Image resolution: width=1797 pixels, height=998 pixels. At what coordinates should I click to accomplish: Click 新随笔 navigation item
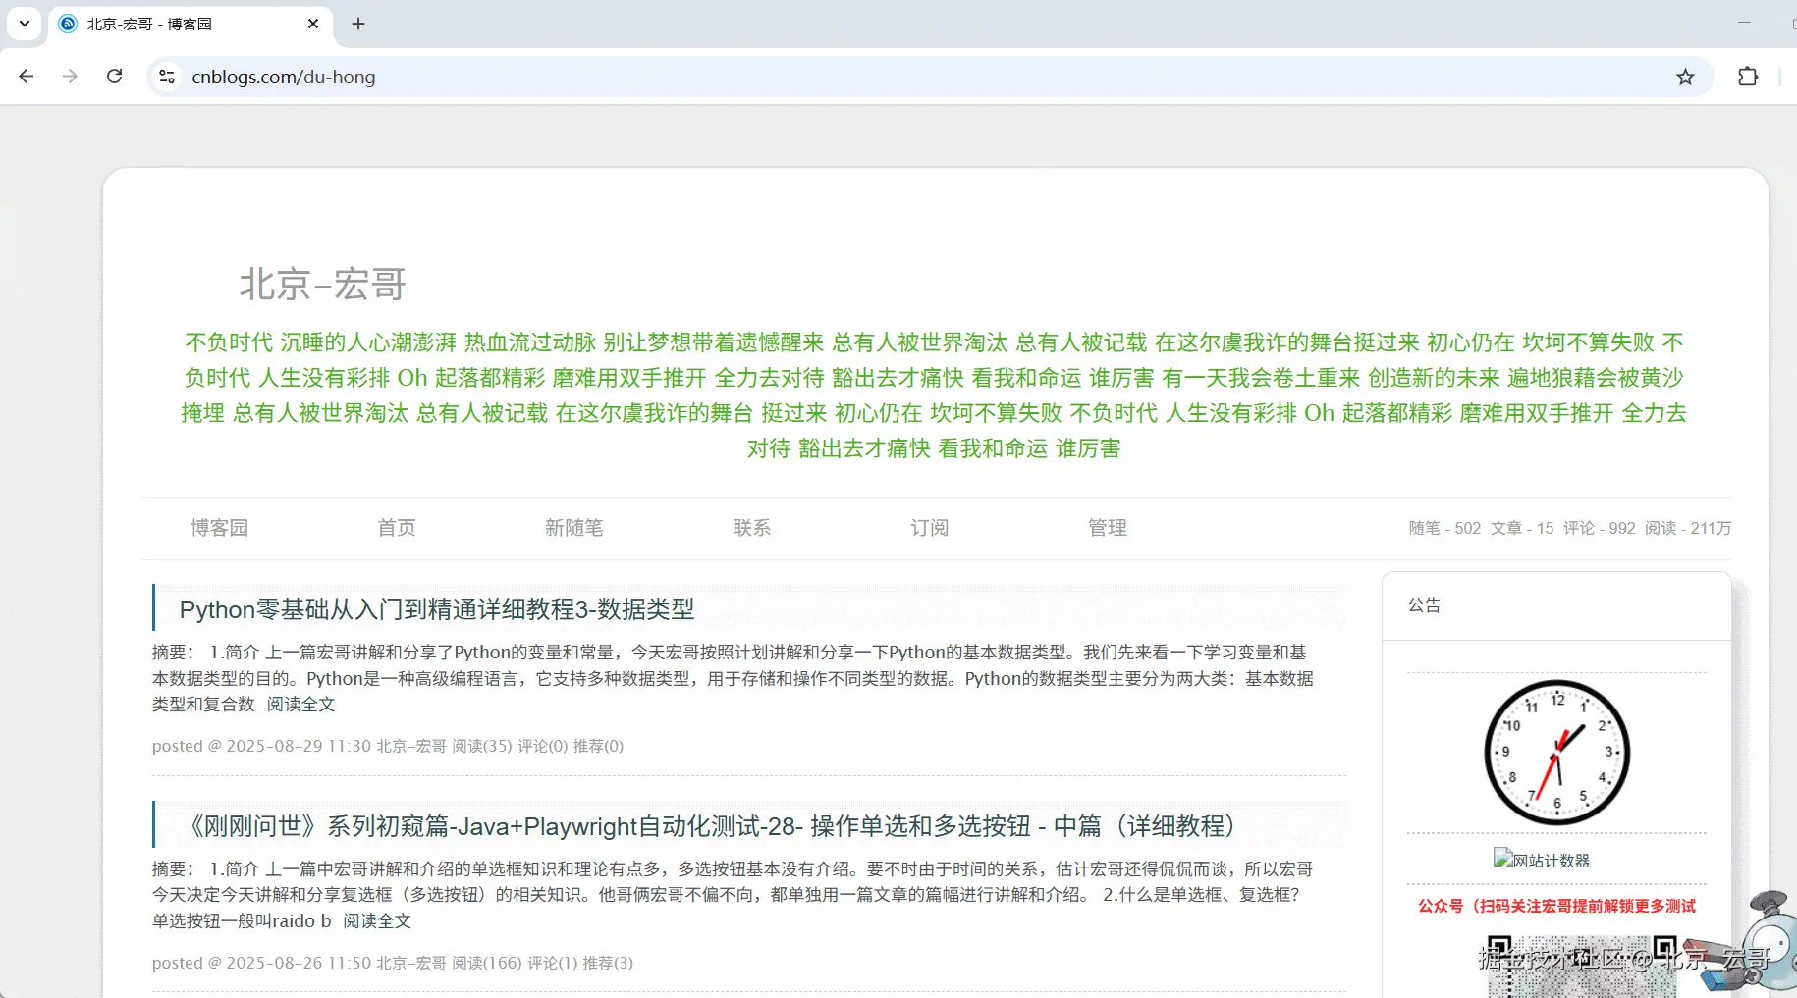coord(574,528)
